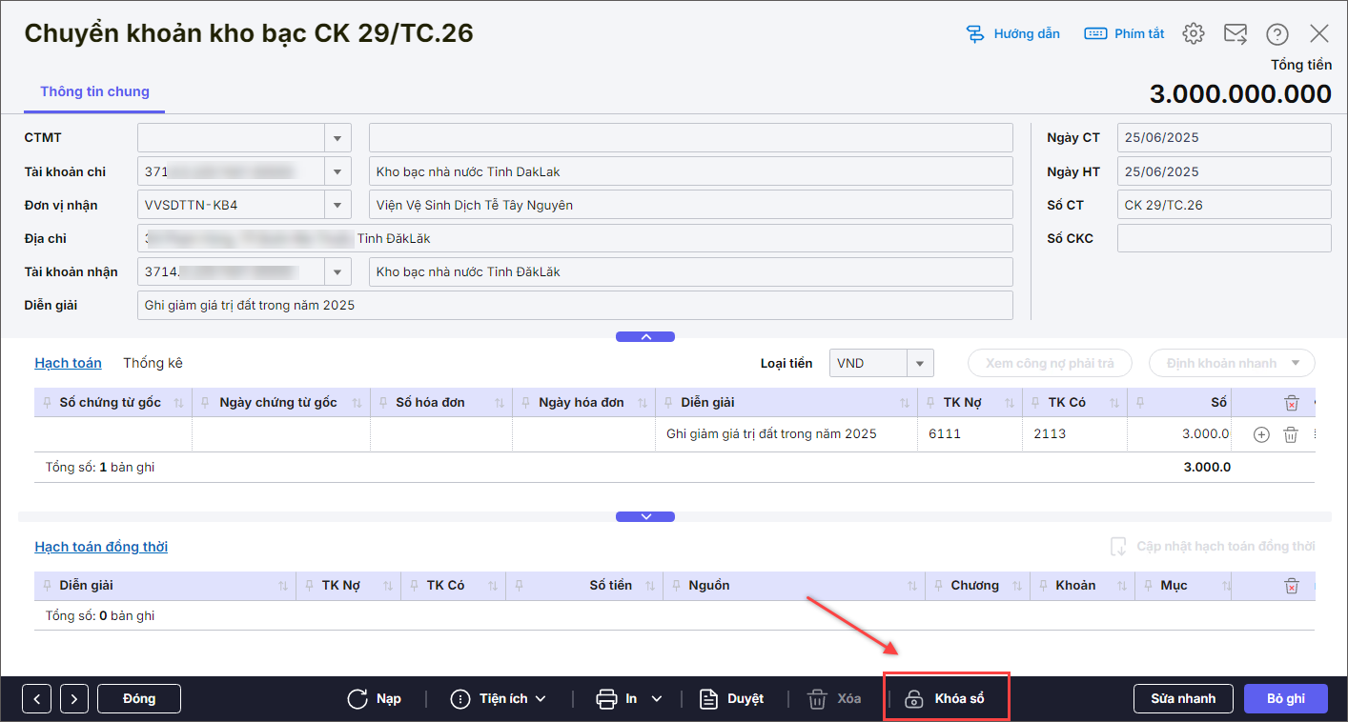
Task: Open the help question mark icon
Action: tap(1277, 34)
